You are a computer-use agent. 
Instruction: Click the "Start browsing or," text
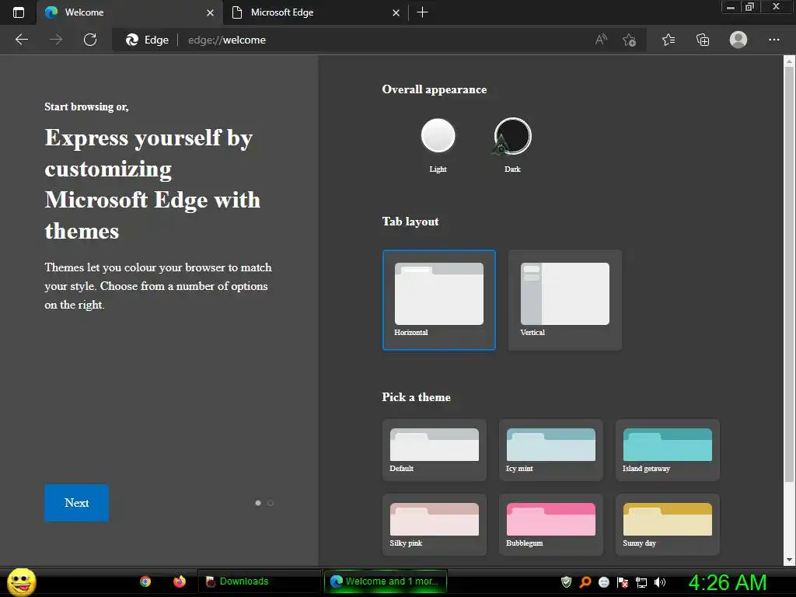(86, 106)
